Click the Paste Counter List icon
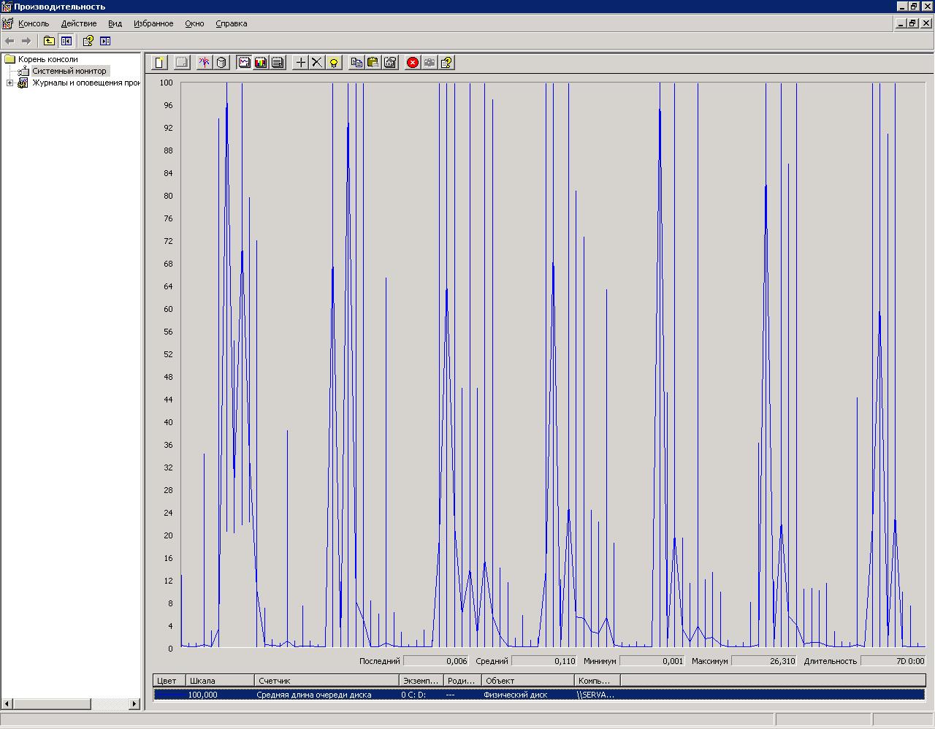This screenshot has height=729, width=935. [373, 63]
